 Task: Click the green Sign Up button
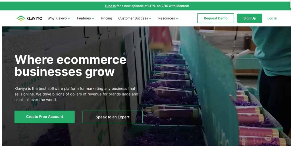[x=250, y=18]
